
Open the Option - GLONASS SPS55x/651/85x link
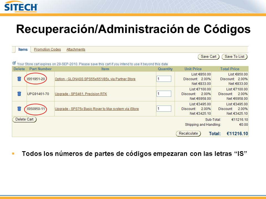pyautogui.click(x=95, y=79)
